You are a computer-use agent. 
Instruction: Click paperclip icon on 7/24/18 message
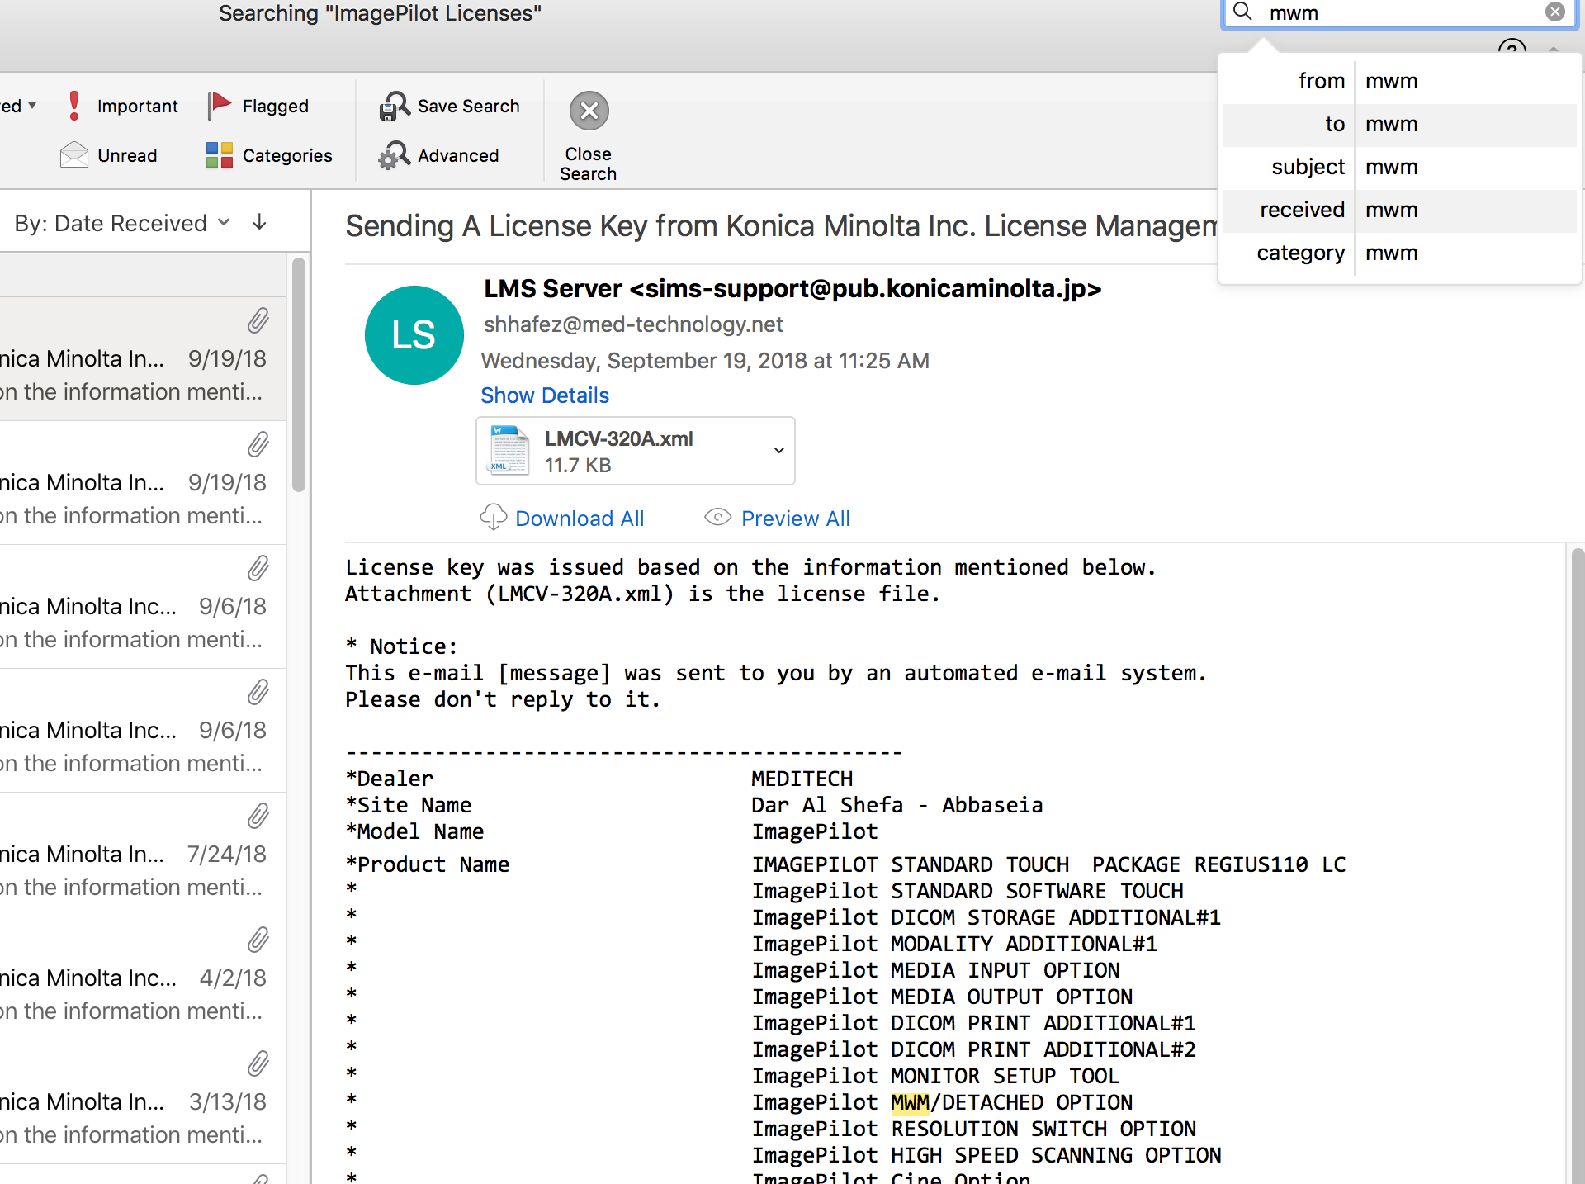pyautogui.click(x=258, y=816)
